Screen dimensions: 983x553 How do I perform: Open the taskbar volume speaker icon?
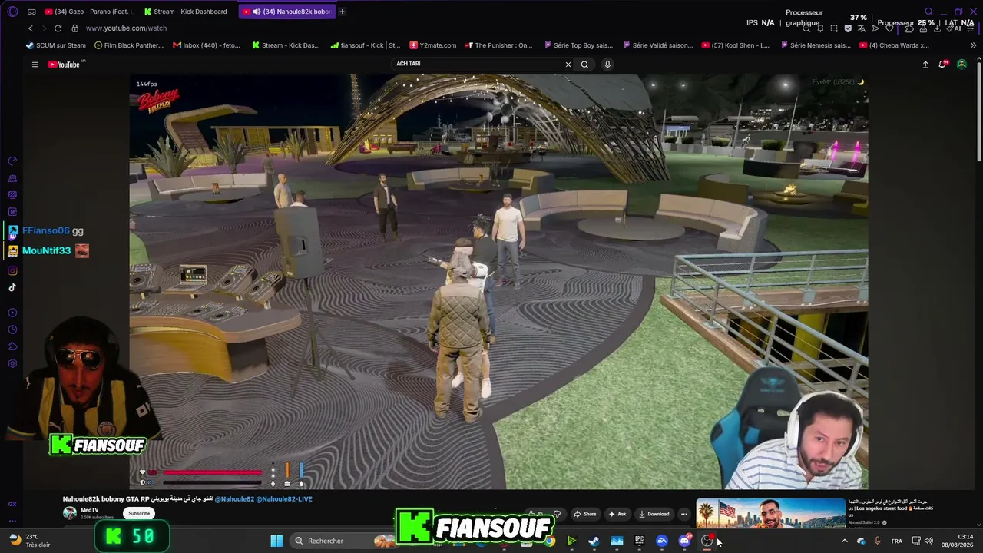tap(928, 541)
